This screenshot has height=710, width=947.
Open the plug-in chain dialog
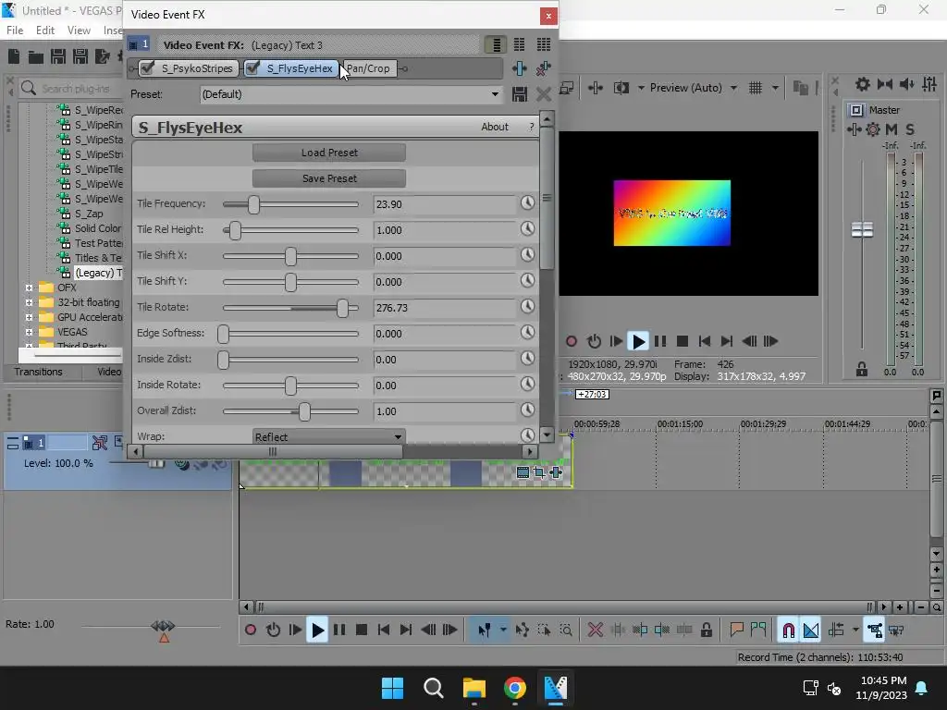point(520,68)
